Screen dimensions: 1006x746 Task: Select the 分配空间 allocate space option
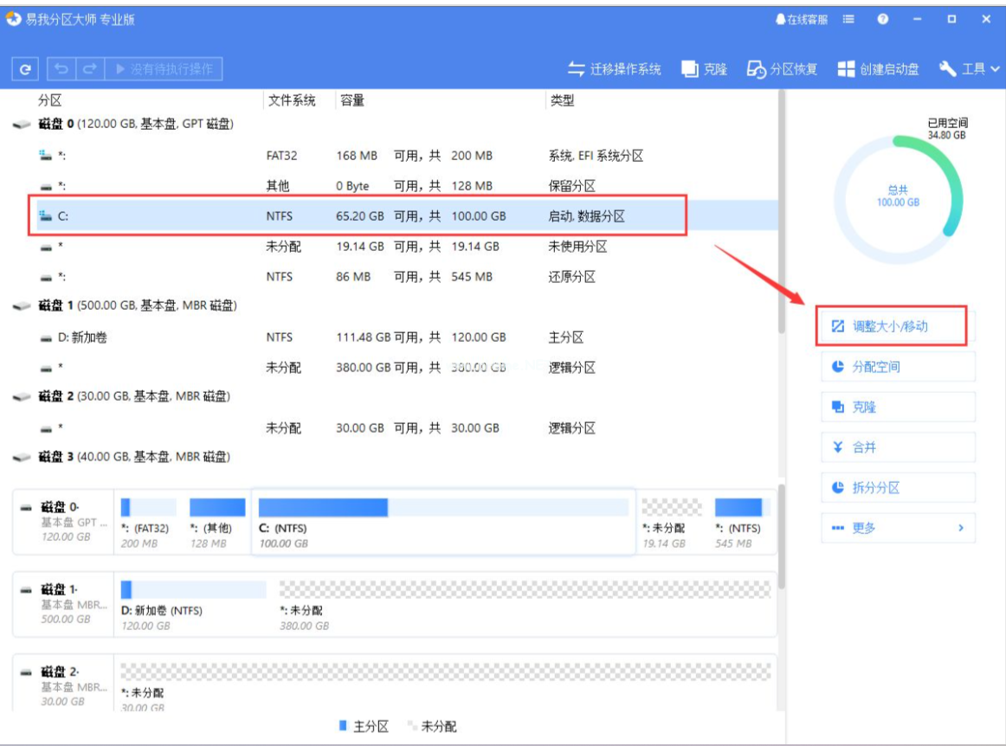898,366
